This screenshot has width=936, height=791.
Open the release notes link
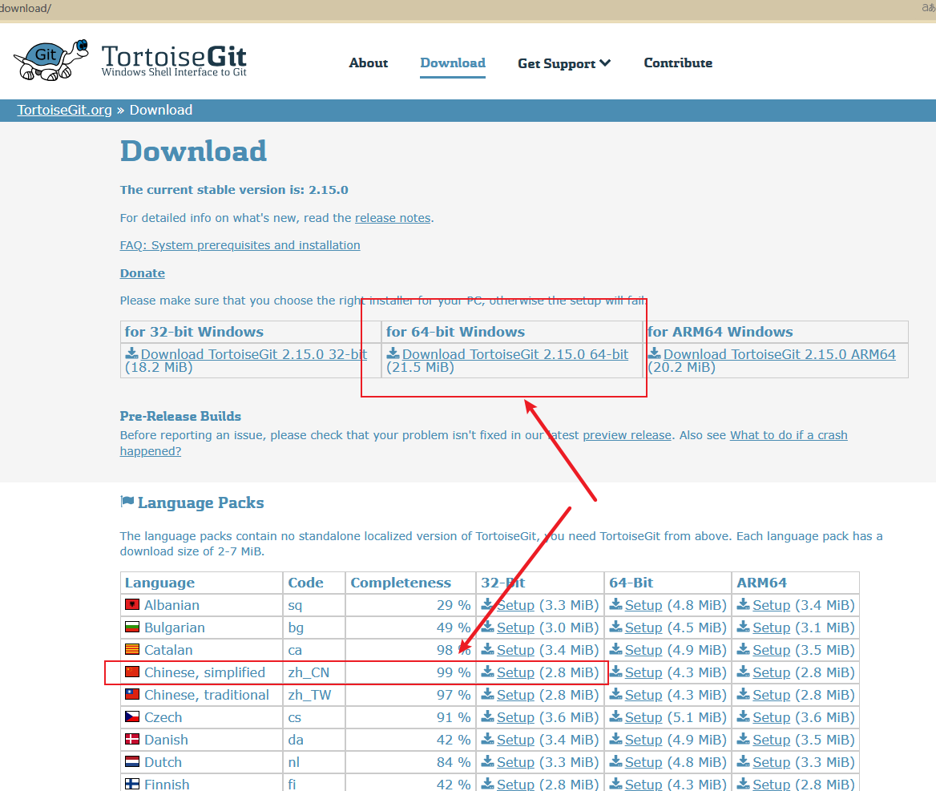point(392,217)
